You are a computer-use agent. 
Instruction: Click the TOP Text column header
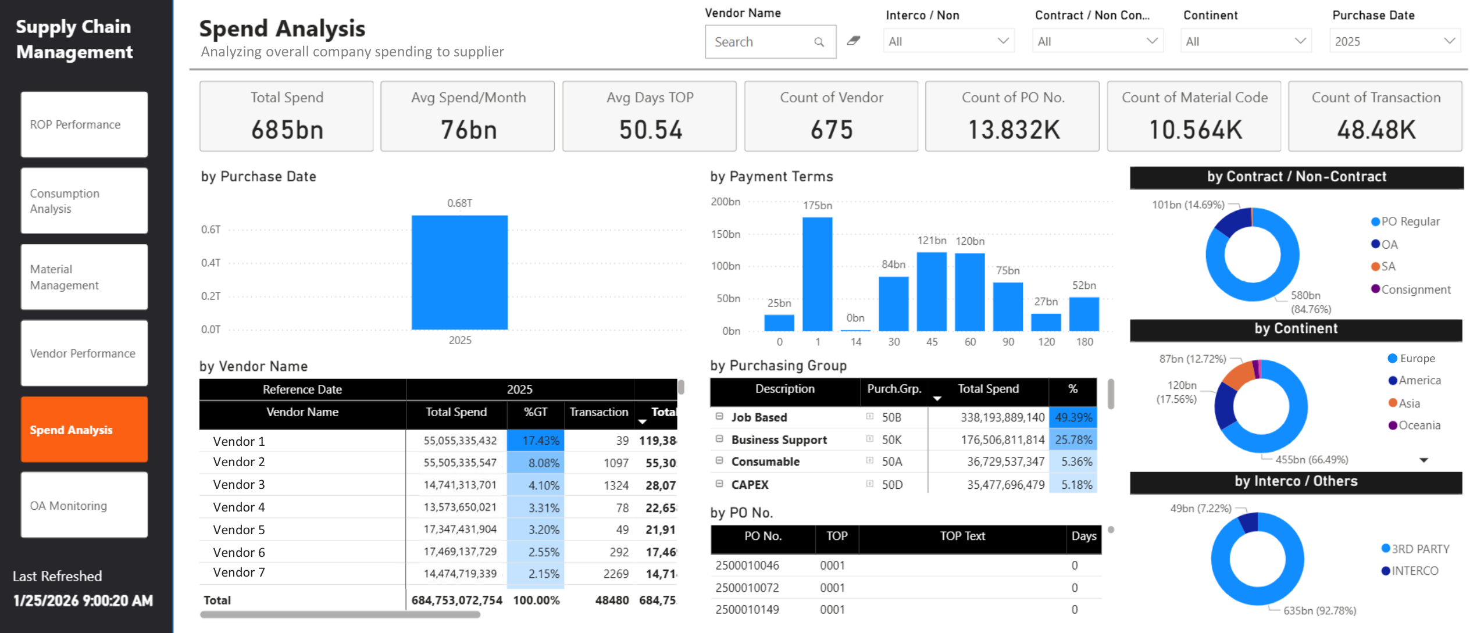pyautogui.click(x=962, y=536)
